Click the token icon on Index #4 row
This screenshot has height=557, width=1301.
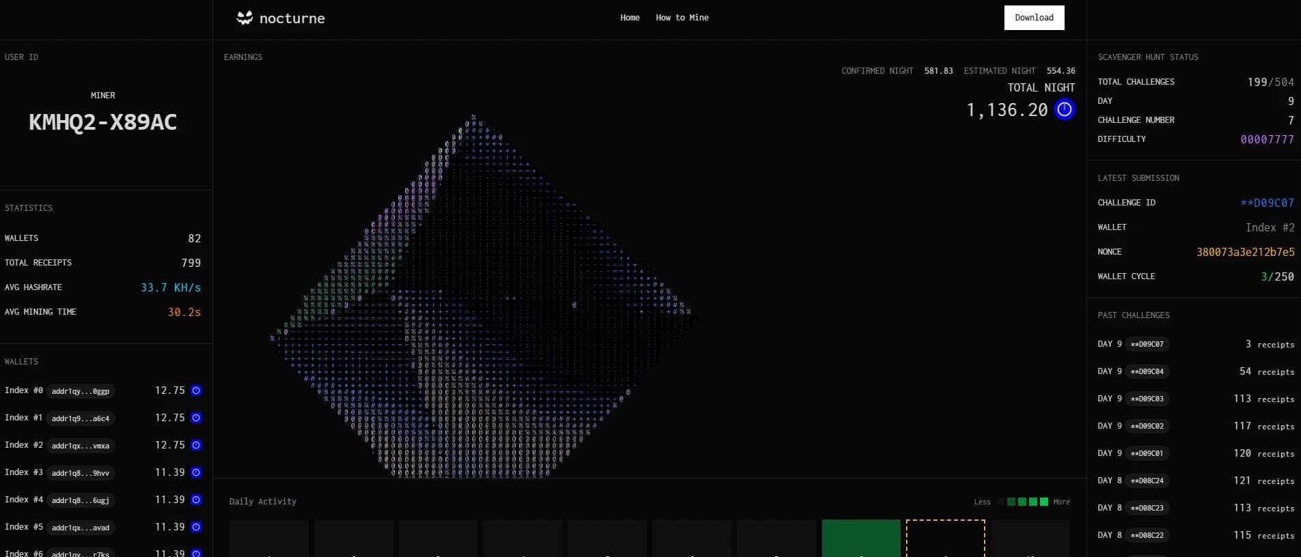(196, 500)
